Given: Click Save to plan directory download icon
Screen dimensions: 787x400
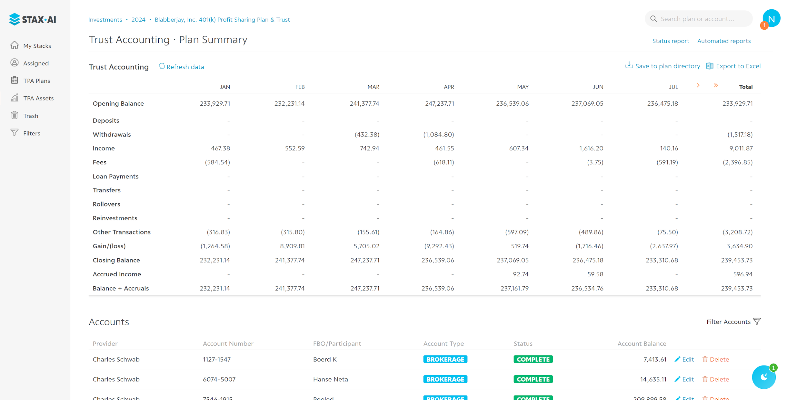Looking at the screenshot, I should pyautogui.click(x=629, y=65).
